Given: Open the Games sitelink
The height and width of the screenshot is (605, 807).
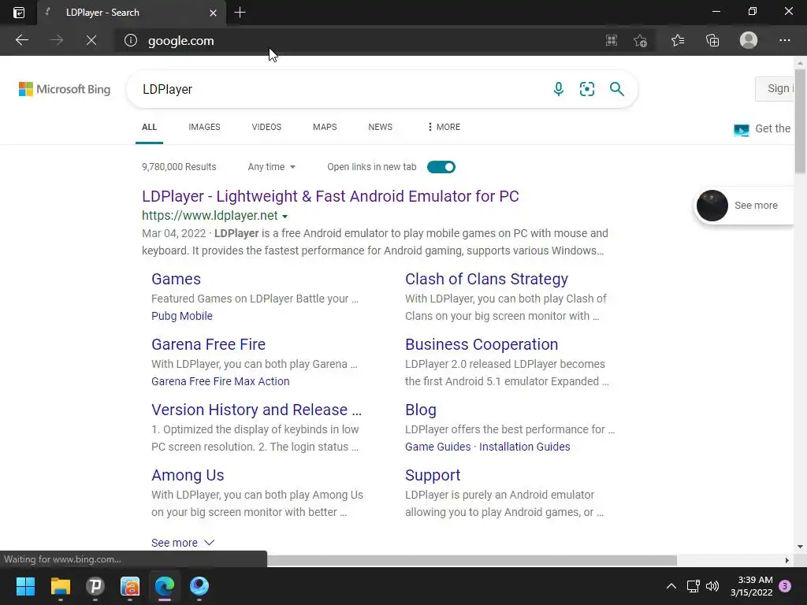Looking at the screenshot, I should [x=176, y=279].
